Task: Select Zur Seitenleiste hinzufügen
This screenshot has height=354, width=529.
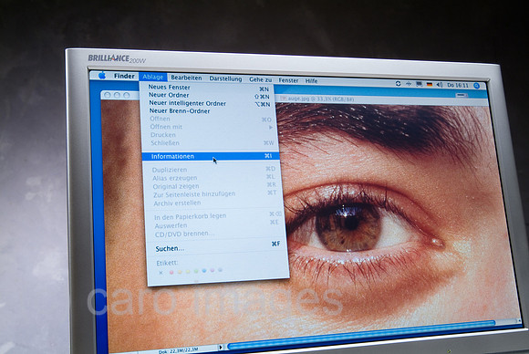Action: (x=213, y=194)
